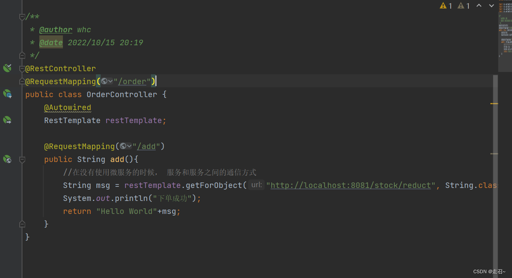Collapse fold marker beside @RestController
The image size is (512, 278).
pos(22,68)
